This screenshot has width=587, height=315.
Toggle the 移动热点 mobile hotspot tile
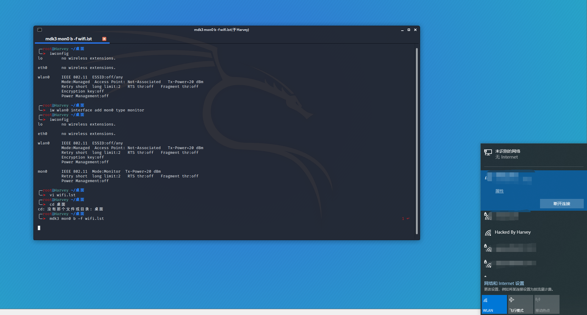tap(547, 304)
